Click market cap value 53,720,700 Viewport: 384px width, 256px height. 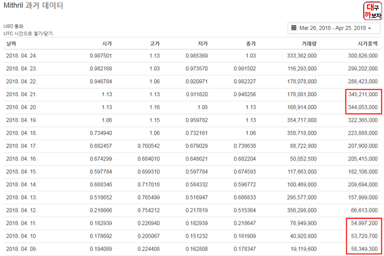(x=365, y=236)
